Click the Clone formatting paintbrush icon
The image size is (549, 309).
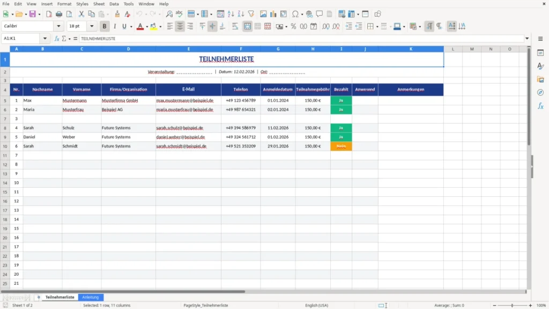[117, 14]
